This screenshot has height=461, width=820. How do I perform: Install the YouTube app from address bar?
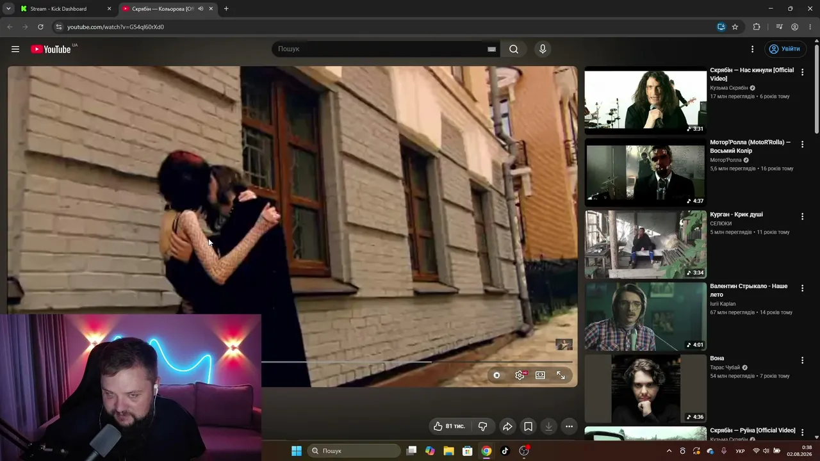pos(721,27)
